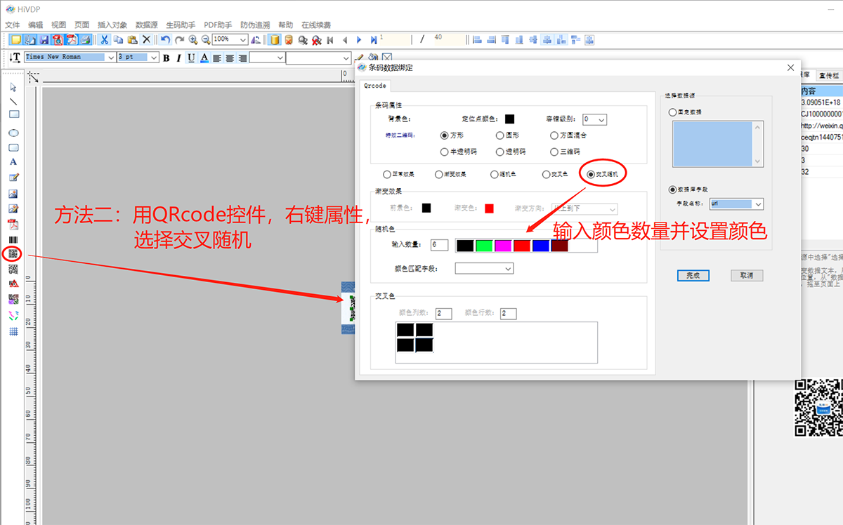843x525 pixels.
Task: Select the rounded rectangle tool
Action: click(x=13, y=148)
